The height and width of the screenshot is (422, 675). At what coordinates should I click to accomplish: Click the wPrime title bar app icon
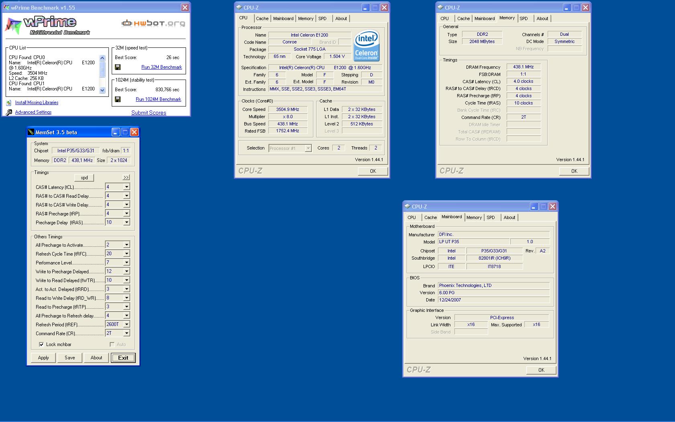point(6,8)
